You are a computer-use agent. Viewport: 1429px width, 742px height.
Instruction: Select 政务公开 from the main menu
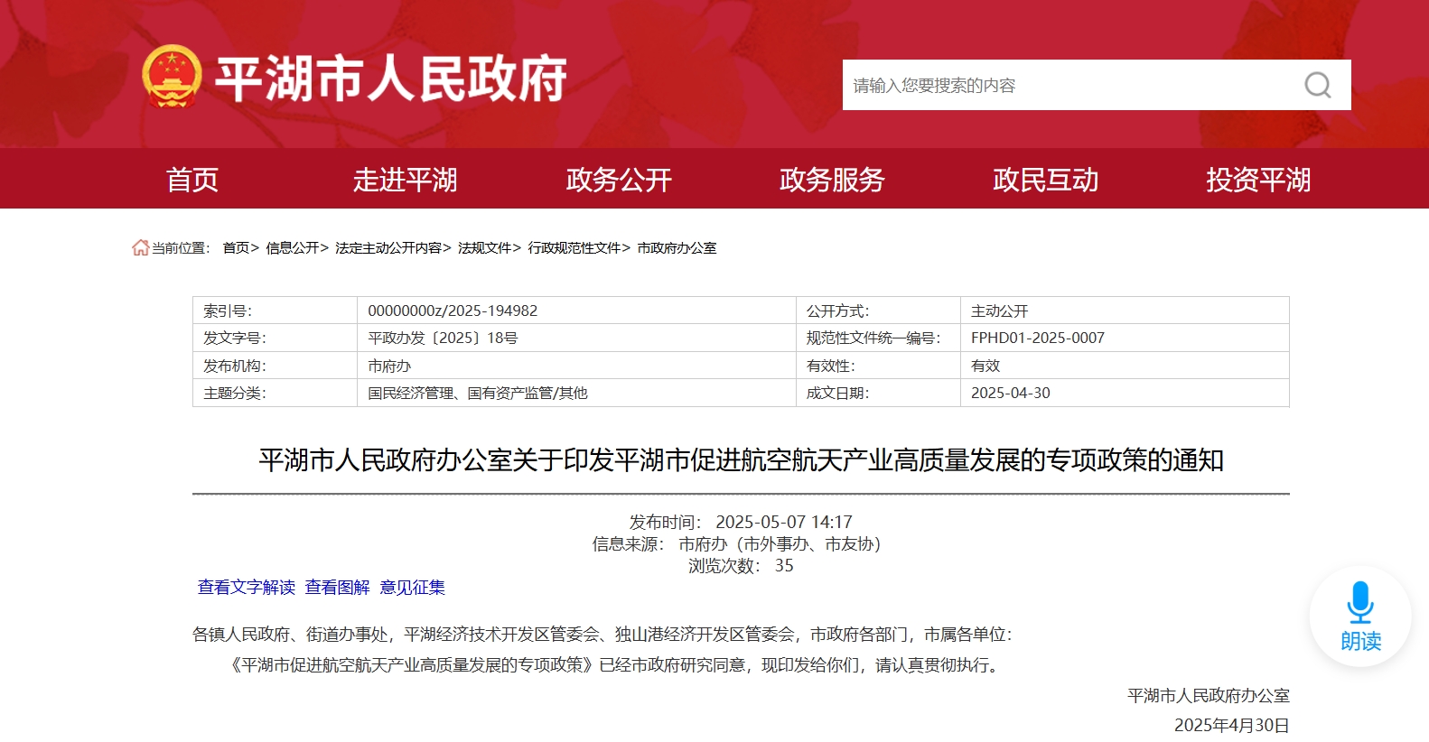(x=619, y=180)
